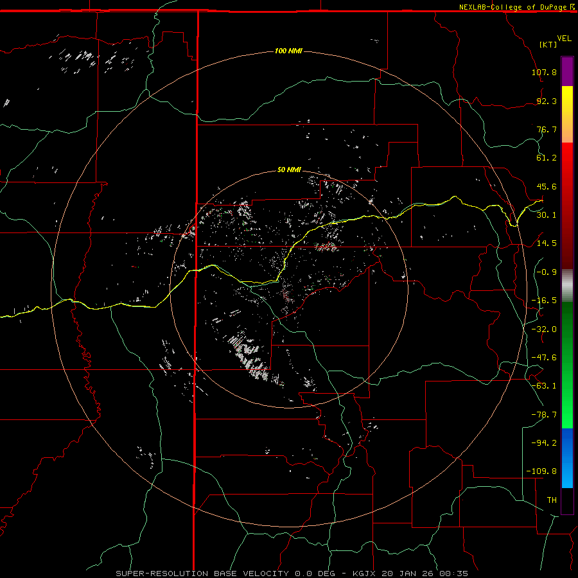Image resolution: width=578 pixels, height=578 pixels.
Task: Click the yellow-orange segment of the color bar
Action: tap(567, 114)
